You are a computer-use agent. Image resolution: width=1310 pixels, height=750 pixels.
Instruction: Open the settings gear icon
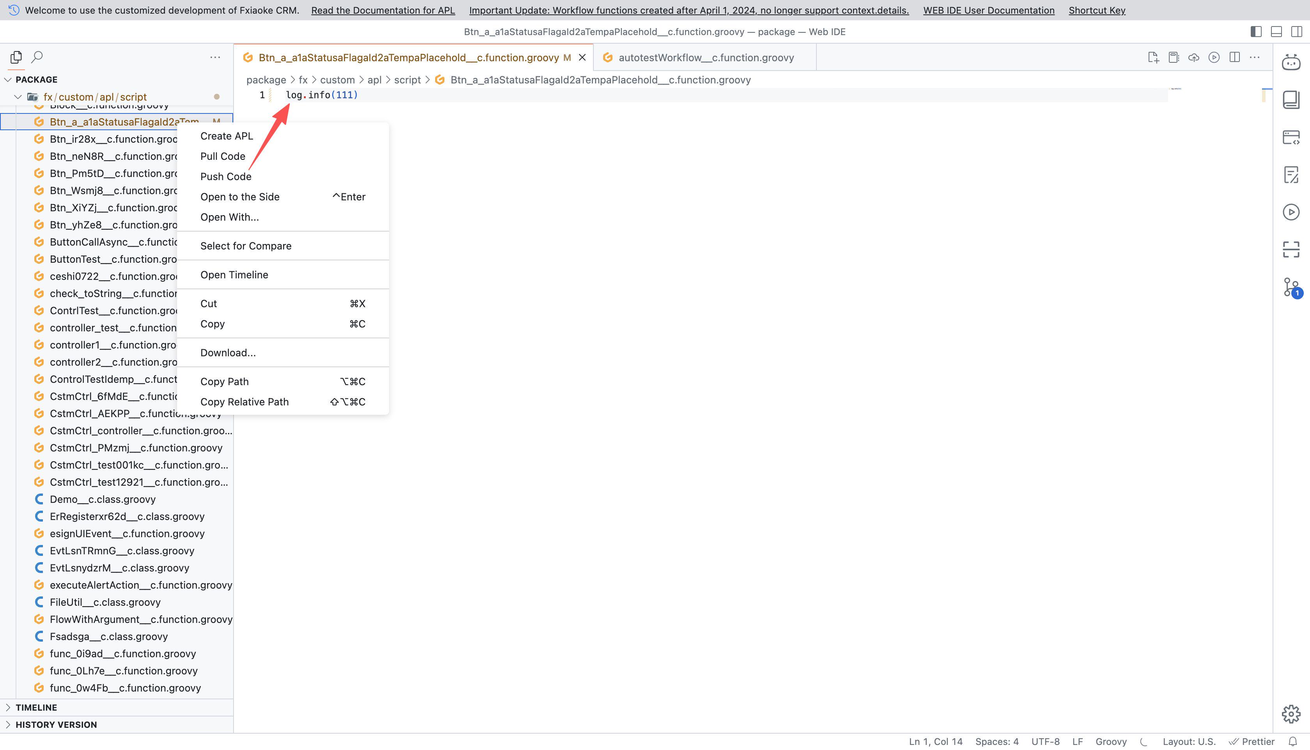point(1291,714)
